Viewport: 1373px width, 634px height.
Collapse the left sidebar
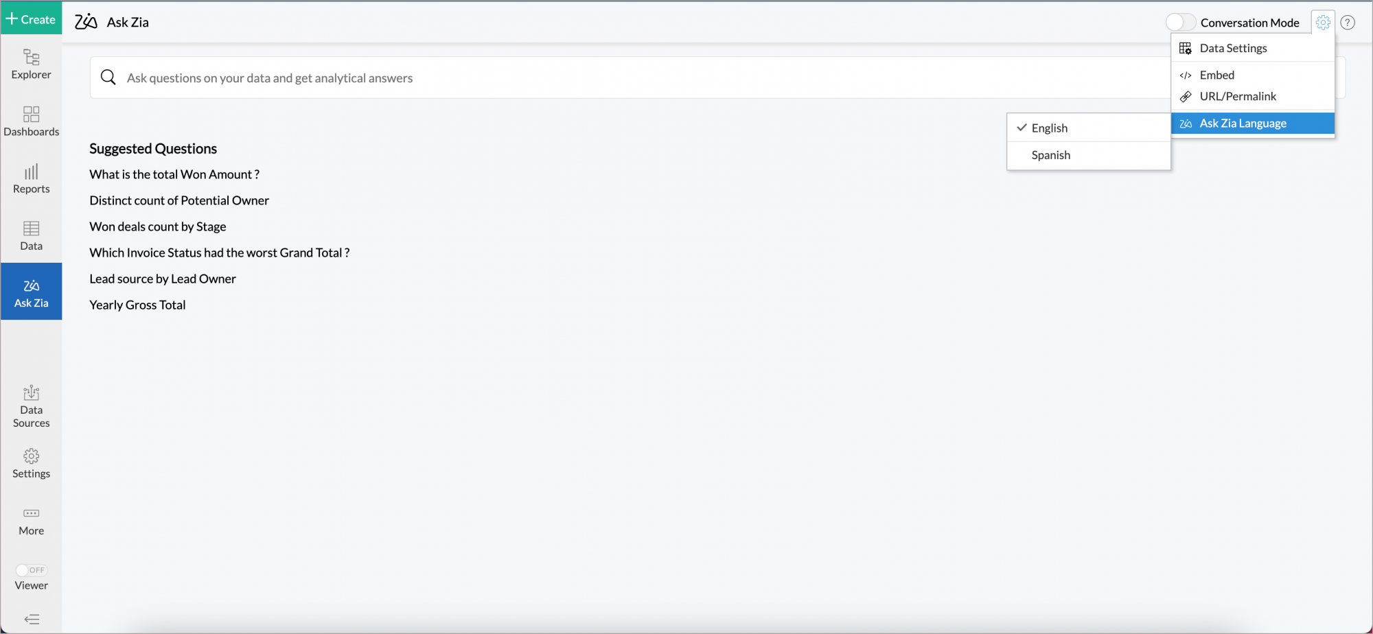31,618
